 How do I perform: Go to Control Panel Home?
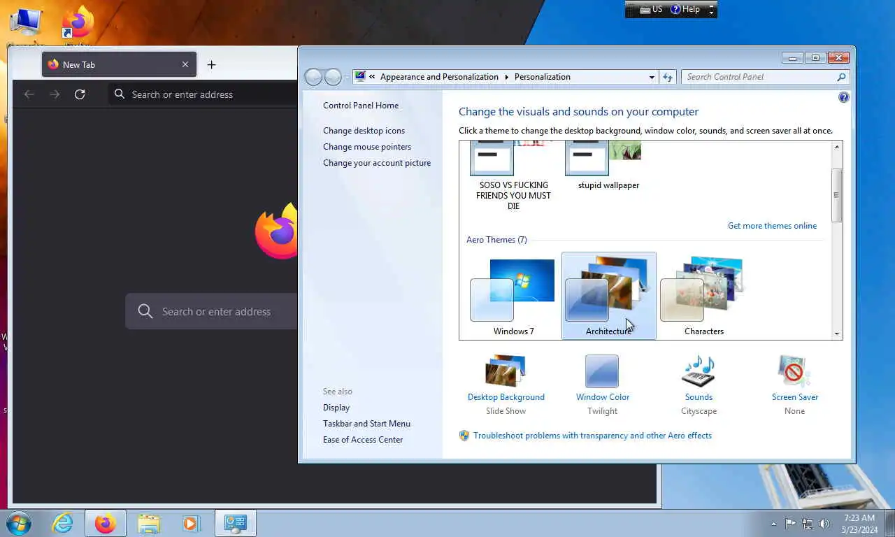(361, 106)
